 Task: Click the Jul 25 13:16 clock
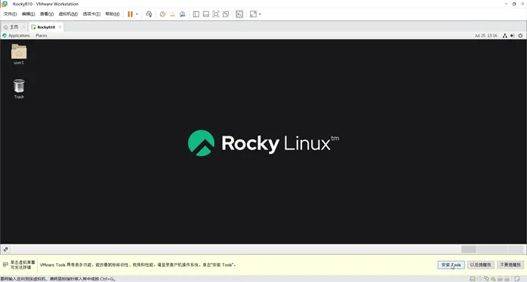485,35
